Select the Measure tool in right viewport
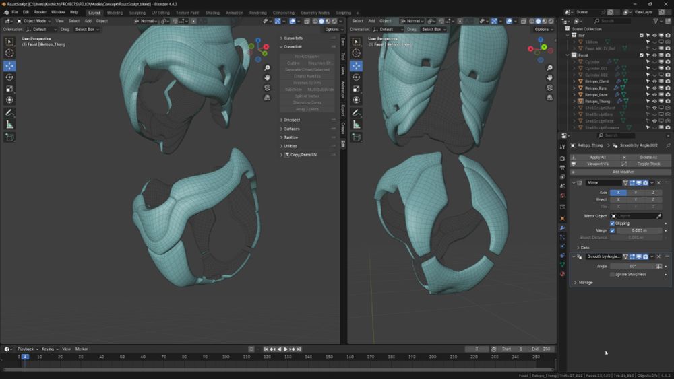Image resolution: width=674 pixels, height=379 pixels. [x=357, y=125]
